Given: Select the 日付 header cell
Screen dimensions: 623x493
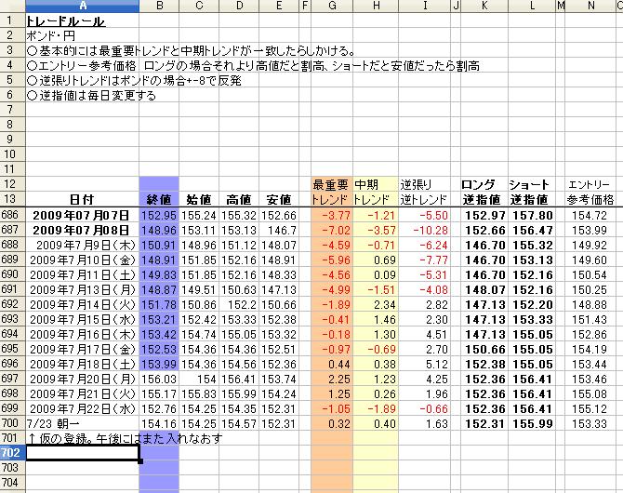Looking at the screenshot, I should [81, 199].
